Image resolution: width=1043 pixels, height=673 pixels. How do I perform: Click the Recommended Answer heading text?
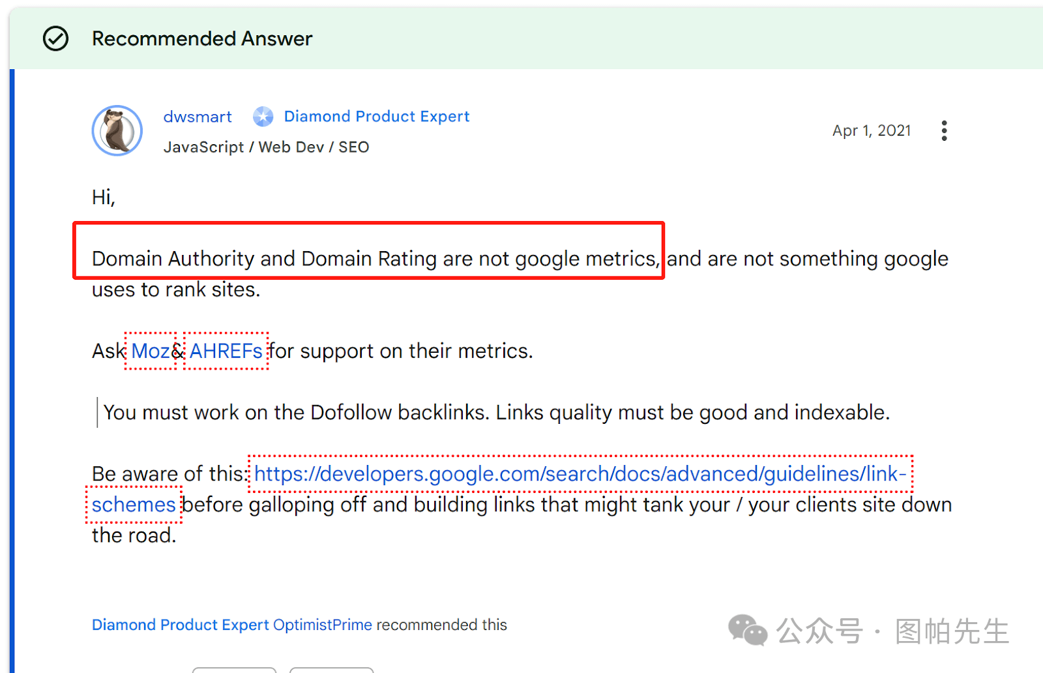click(x=202, y=38)
